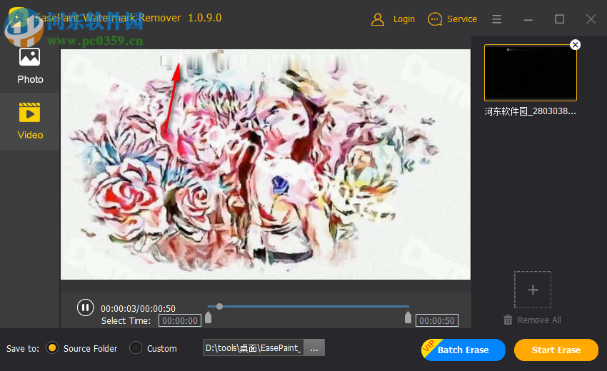Click the start time field 00:00:00
The height and width of the screenshot is (371, 607).
tap(180, 321)
